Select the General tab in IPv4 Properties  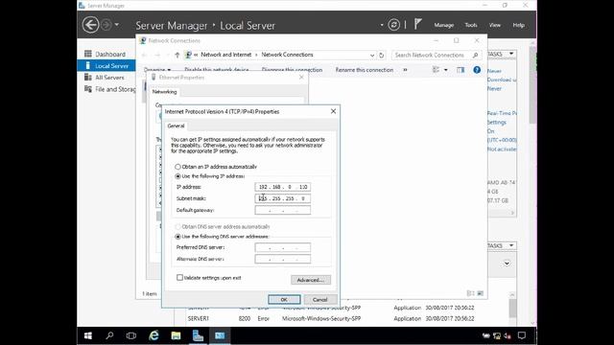click(x=176, y=126)
